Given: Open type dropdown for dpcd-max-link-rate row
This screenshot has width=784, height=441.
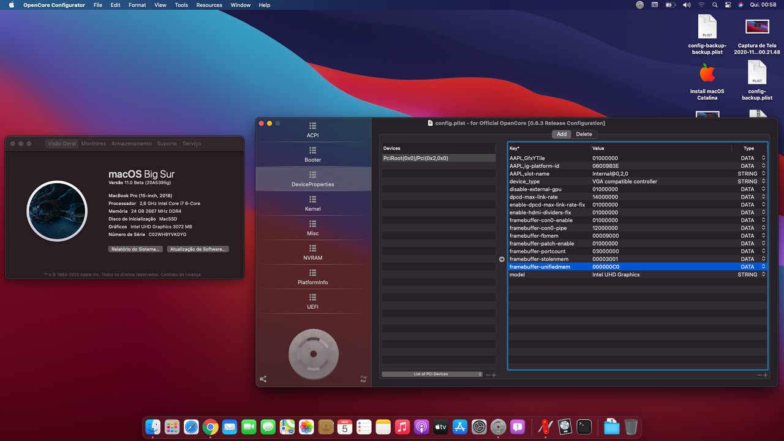Looking at the screenshot, I should tap(763, 197).
